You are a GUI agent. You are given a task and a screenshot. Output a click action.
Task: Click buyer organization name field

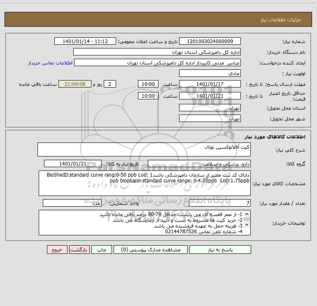tap(157, 52)
